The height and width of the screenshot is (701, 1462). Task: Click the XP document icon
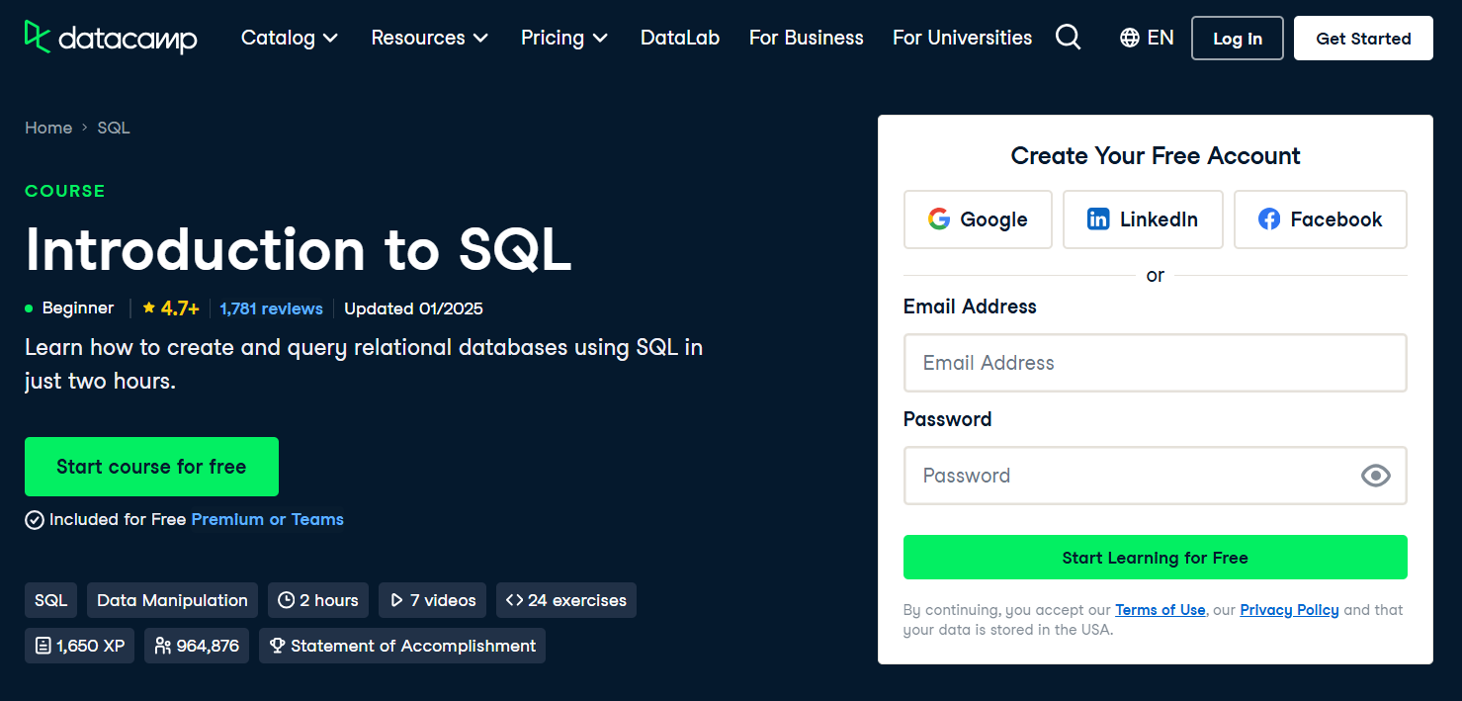43,646
